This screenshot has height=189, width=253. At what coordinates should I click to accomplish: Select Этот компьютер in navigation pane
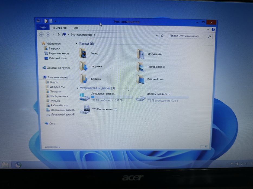pyautogui.click(x=55, y=77)
